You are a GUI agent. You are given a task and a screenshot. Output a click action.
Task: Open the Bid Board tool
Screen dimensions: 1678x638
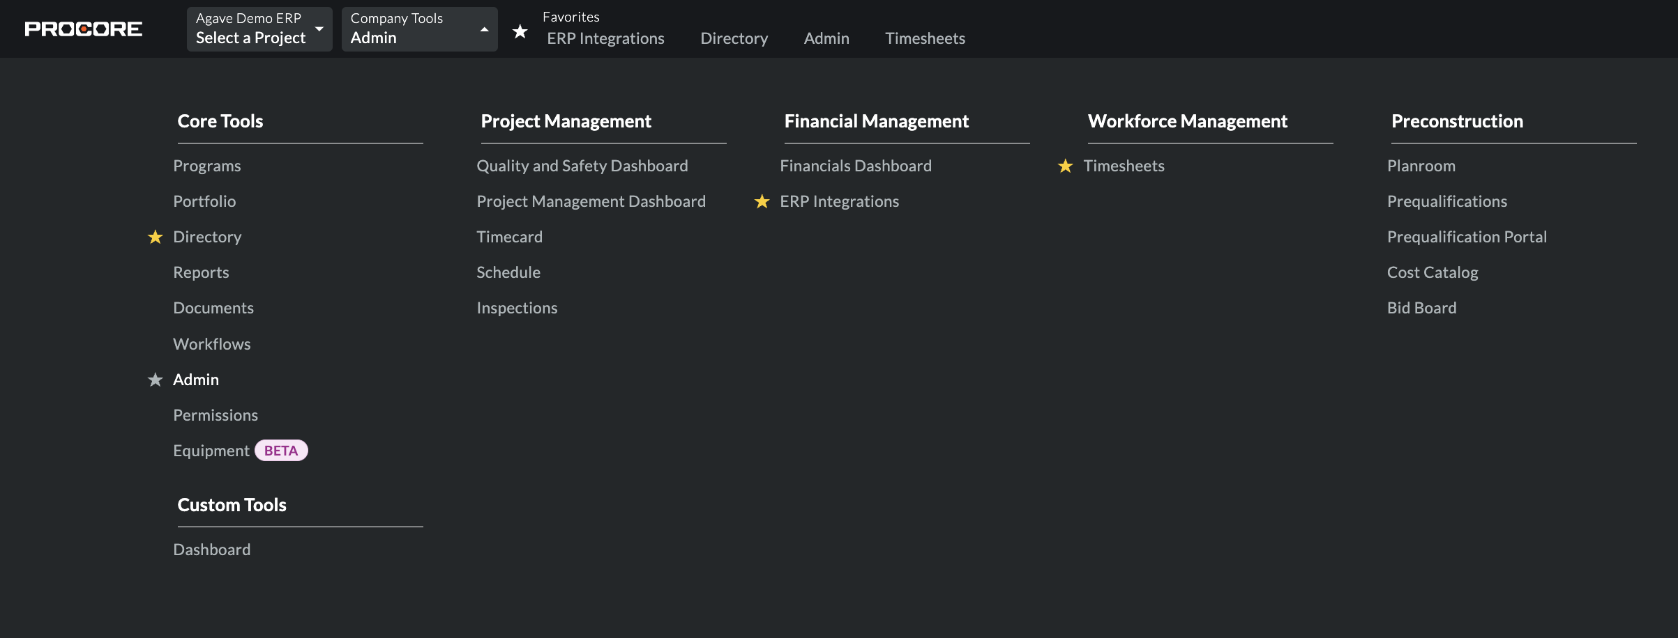pos(1422,308)
